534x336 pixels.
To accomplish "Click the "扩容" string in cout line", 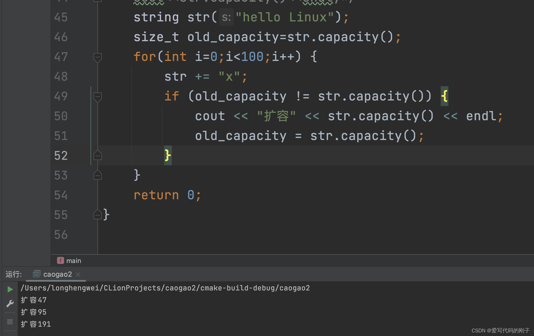I will coord(276,116).
